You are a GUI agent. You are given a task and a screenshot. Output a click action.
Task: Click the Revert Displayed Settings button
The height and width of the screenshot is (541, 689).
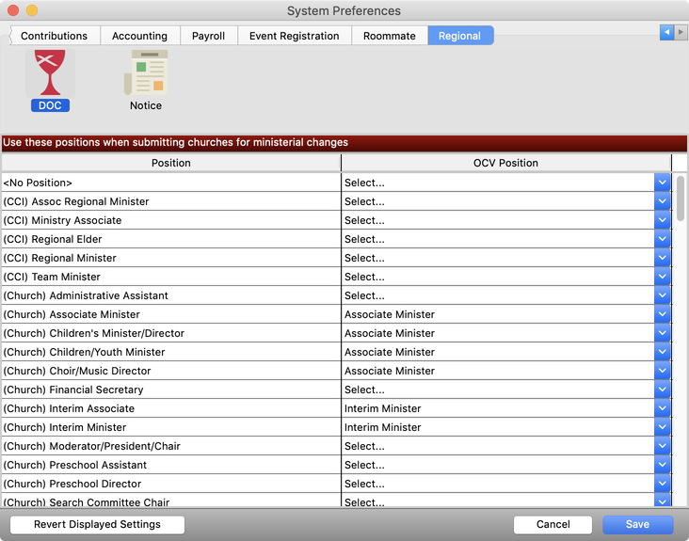tap(97, 524)
